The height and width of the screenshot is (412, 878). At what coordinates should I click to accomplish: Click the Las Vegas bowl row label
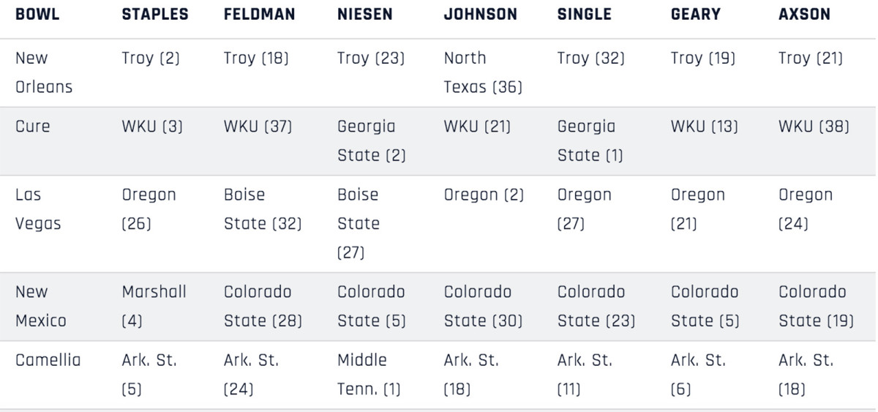[x=38, y=209]
